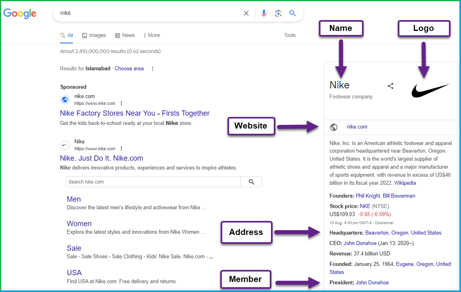The height and width of the screenshot is (292, 461).
Task: Clear the search query with the X icon
Action: click(x=246, y=13)
